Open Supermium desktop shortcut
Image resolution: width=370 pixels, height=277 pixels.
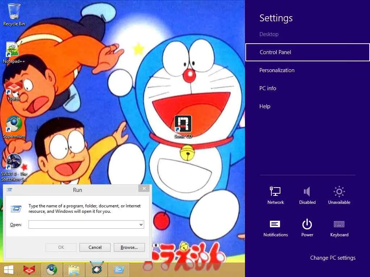coord(14,124)
